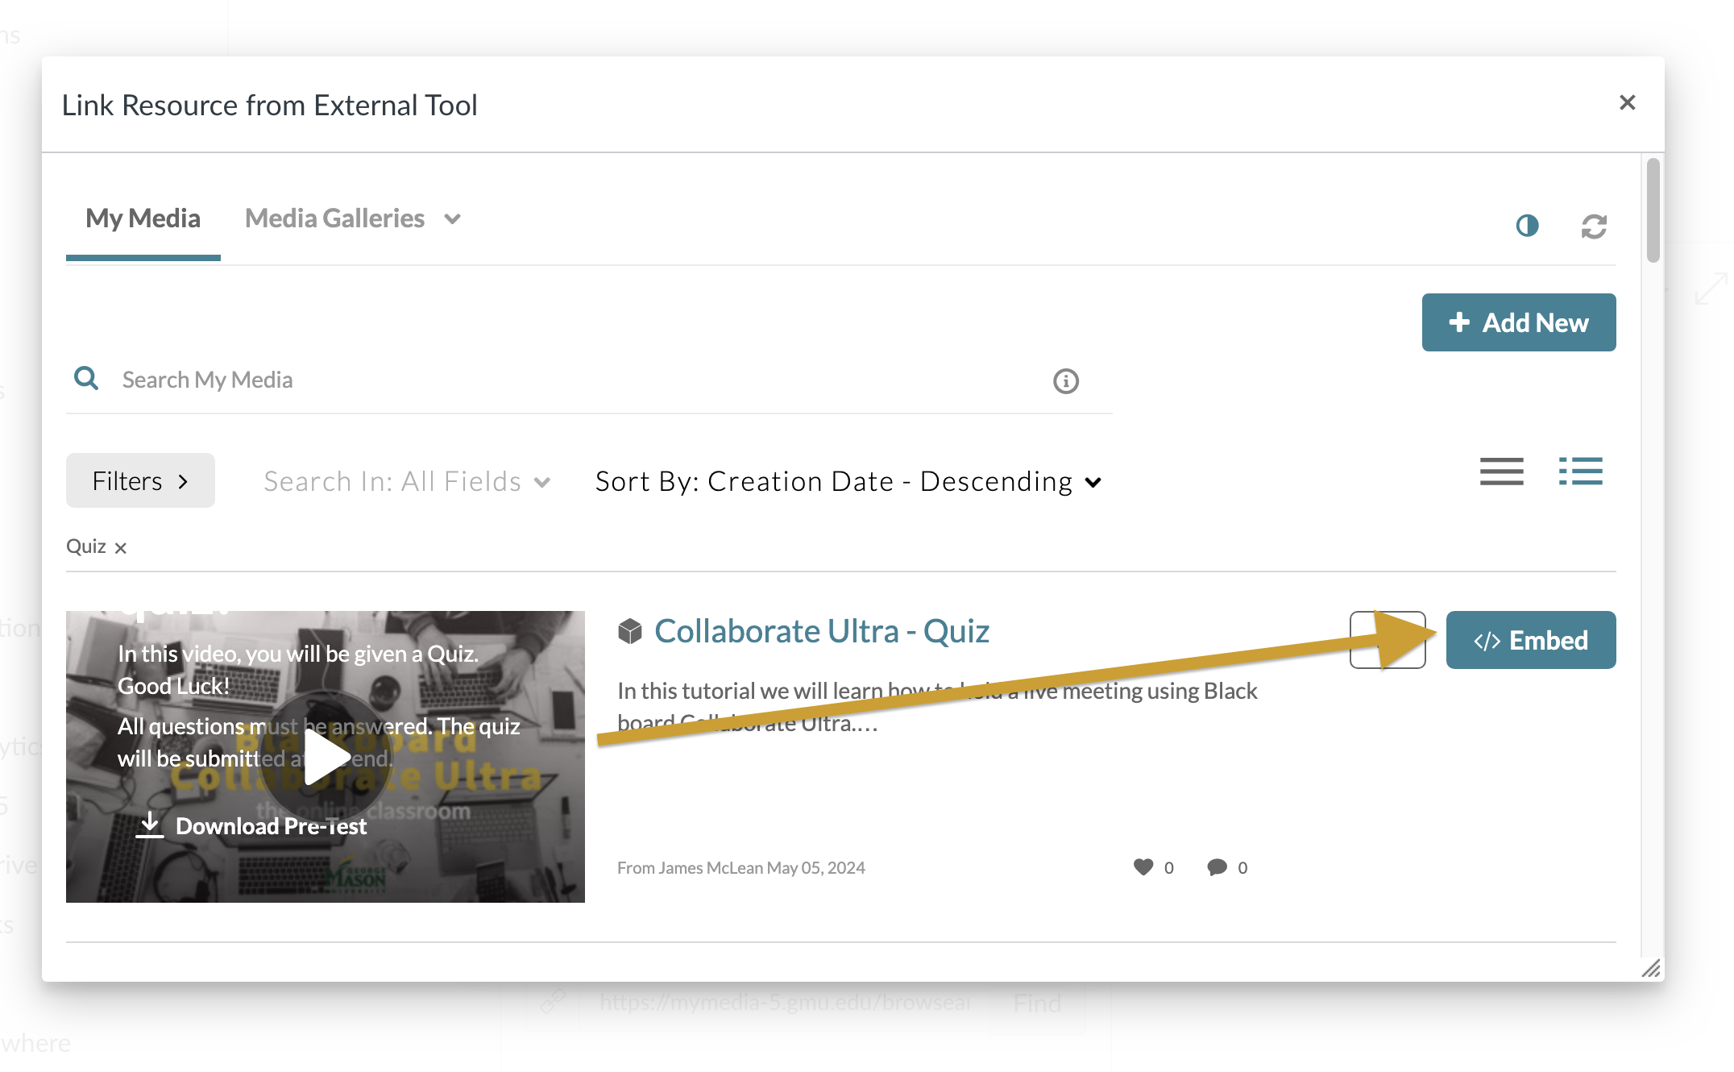Open Sort By Creation Date dropdown
Viewport: 1734px width, 1072px height.
tap(848, 482)
